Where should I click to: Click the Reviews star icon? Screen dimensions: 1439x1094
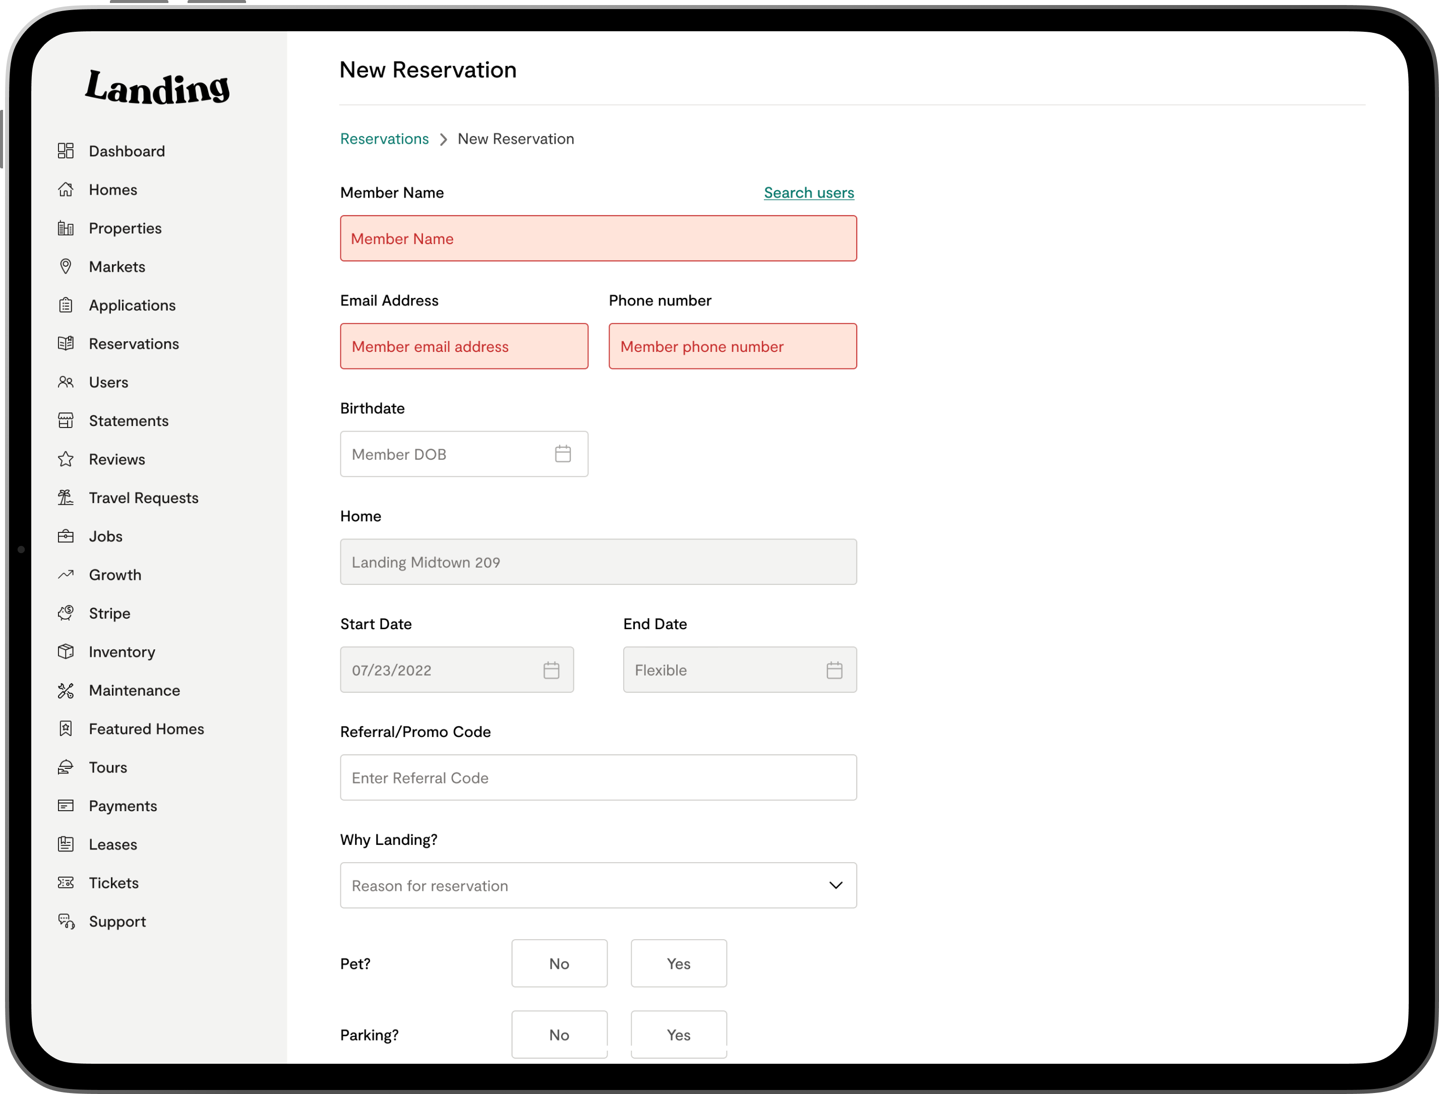(66, 459)
